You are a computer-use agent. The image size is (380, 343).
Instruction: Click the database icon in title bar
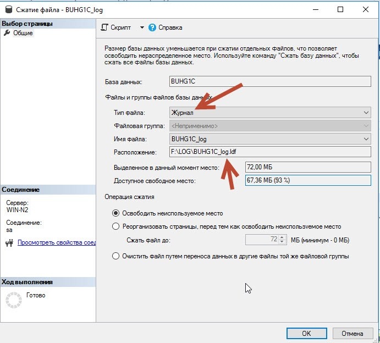tap(9, 10)
